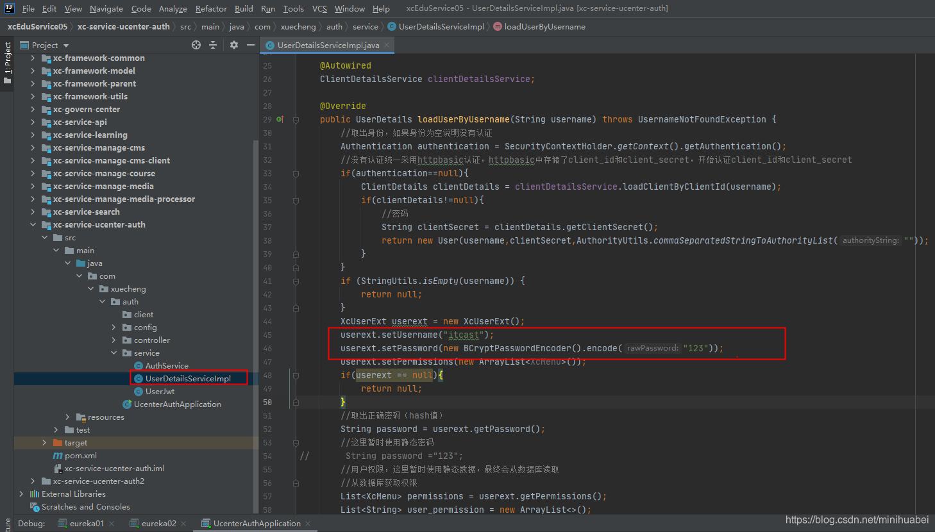Collapse the service package

(x=114, y=353)
